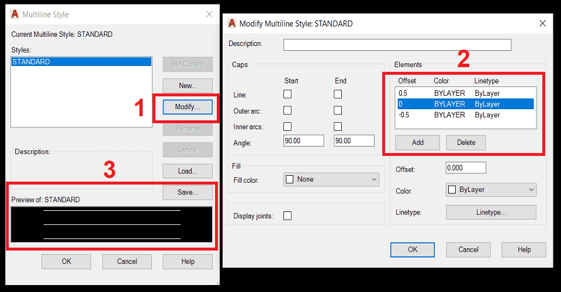The height and width of the screenshot is (292, 561).
Task: Enable Display joints checkbox
Action: (x=288, y=216)
